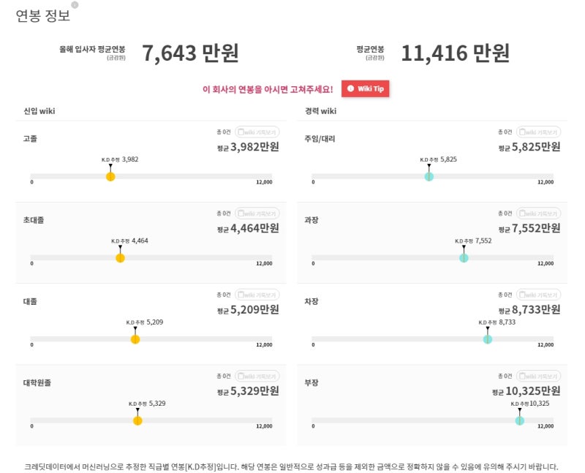Open wiki 기록보기 for 초대졸 row
The image size is (585, 473).
point(257,213)
